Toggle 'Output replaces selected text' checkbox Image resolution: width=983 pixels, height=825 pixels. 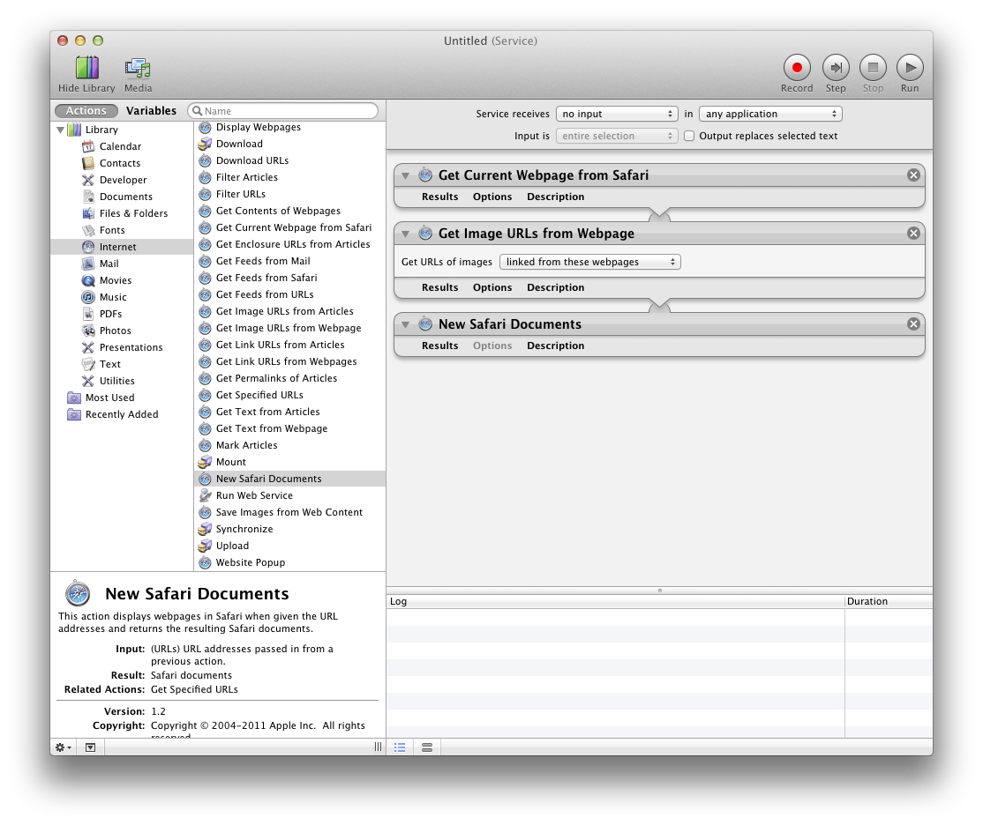click(x=689, y=136)
